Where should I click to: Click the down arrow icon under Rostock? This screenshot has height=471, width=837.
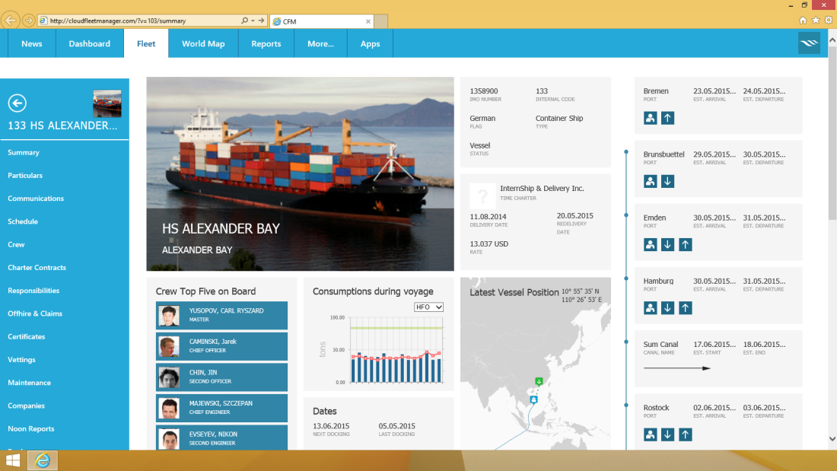click(x=667, y=434)
